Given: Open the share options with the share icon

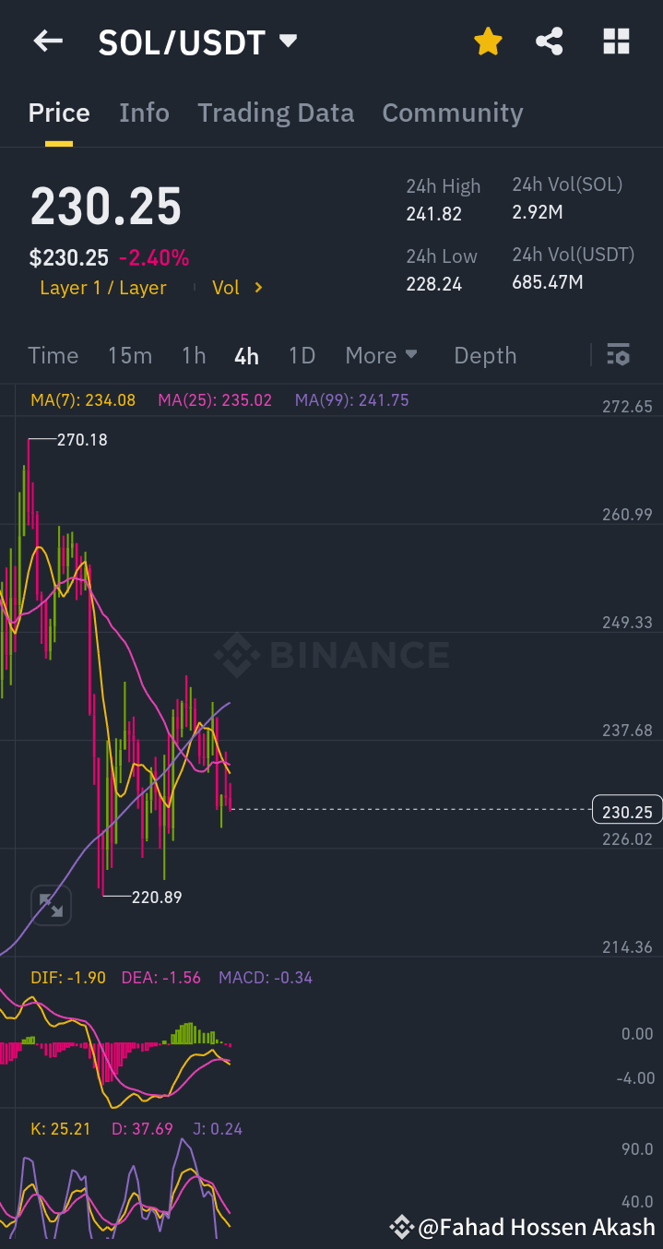Looking at the screenshot, I should pos(550,41).
